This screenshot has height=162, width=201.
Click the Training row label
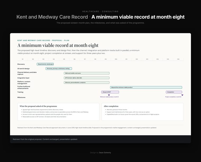[x=20, y=92]
